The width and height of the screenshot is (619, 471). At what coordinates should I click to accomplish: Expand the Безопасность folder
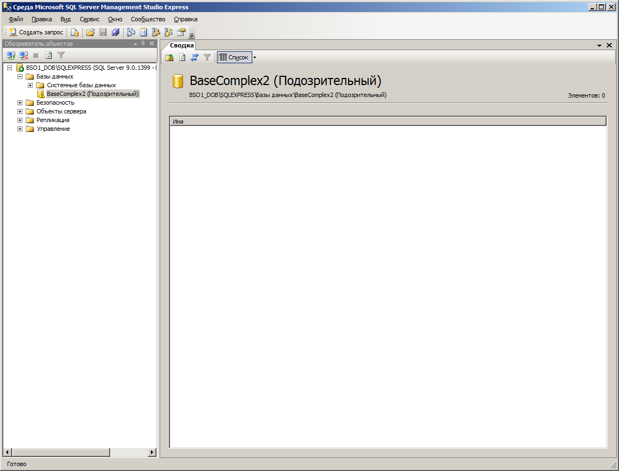coord(20,102)
